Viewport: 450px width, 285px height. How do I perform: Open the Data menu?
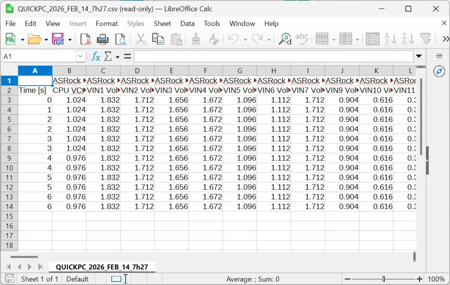(x=187, y=24)
